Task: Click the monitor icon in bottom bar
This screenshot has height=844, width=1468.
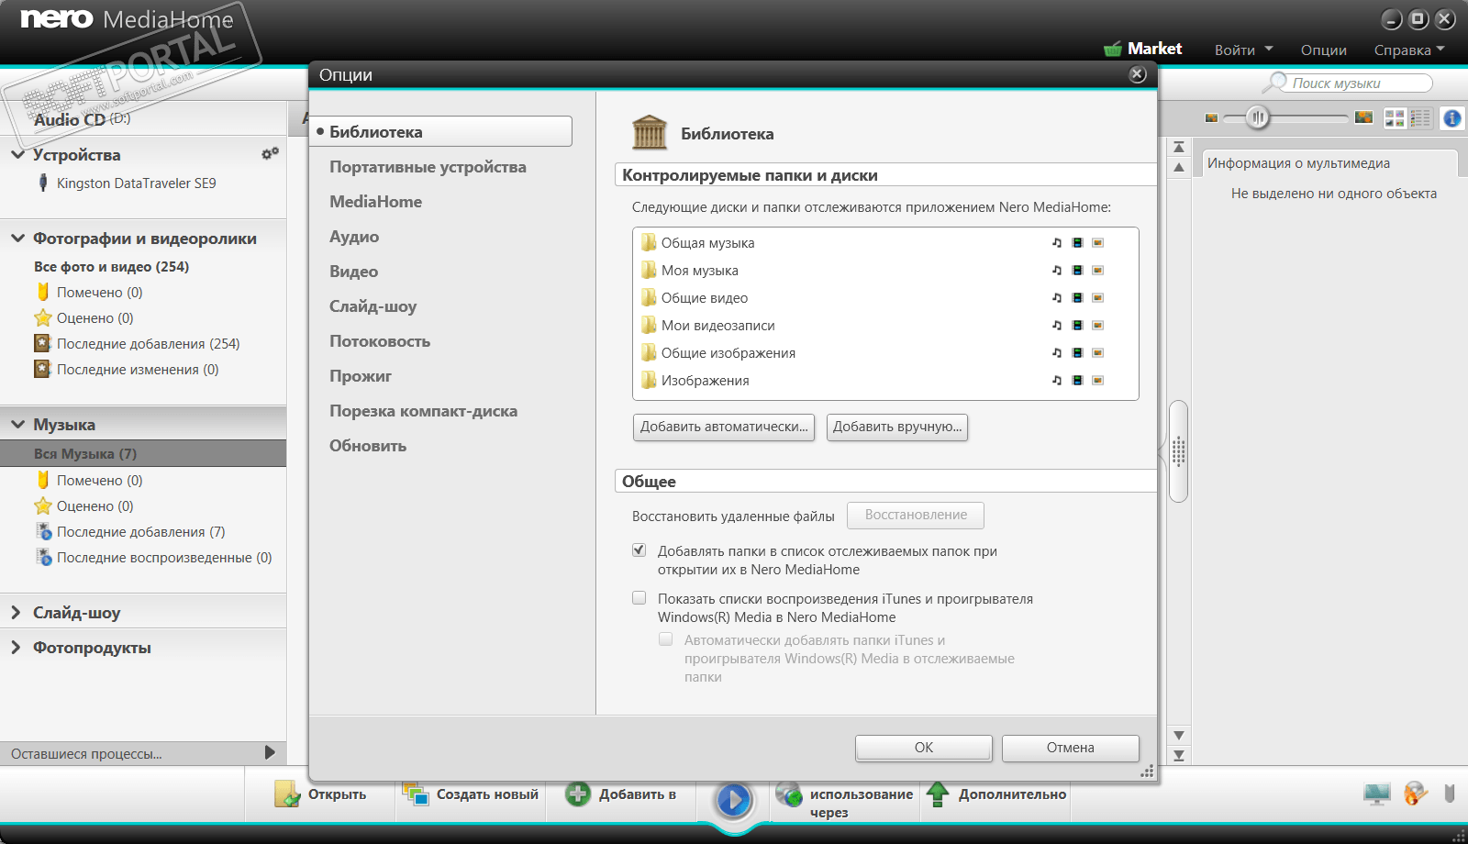Action: 1376,794
